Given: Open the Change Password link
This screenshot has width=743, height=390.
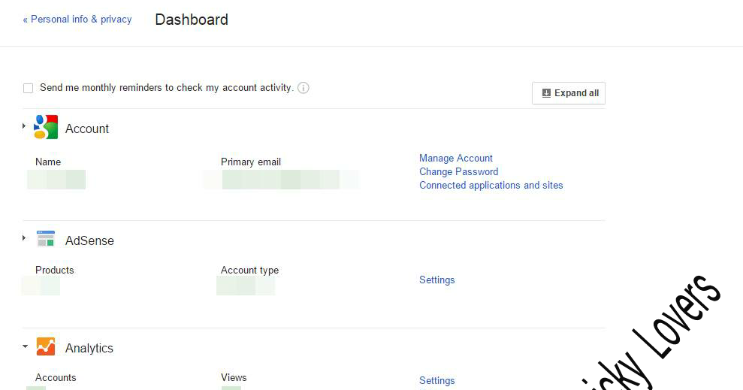Looking at the screenshot, I should pyautogui.click(x=458, y=171).
